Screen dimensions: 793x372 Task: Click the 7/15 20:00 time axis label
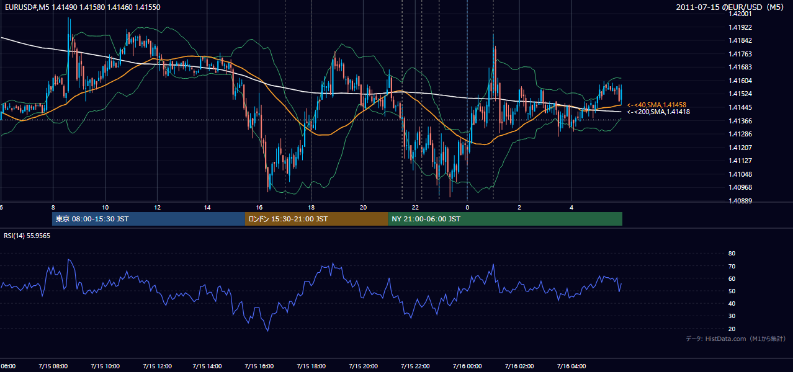coord(364,366)
